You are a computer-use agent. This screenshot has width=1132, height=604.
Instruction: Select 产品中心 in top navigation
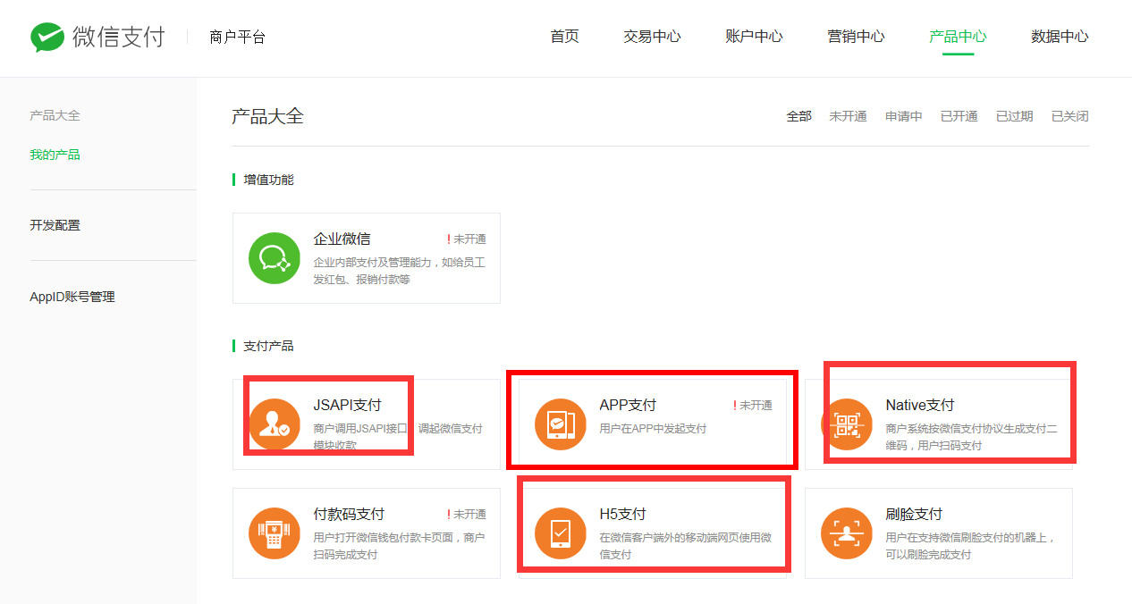point(958,37)
